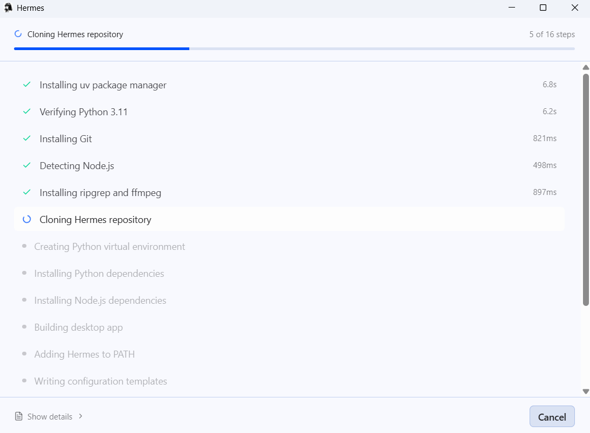The image size is (590, 433).
Task: Select the Verifying Python 3.11 step
Action: point(290,111)
